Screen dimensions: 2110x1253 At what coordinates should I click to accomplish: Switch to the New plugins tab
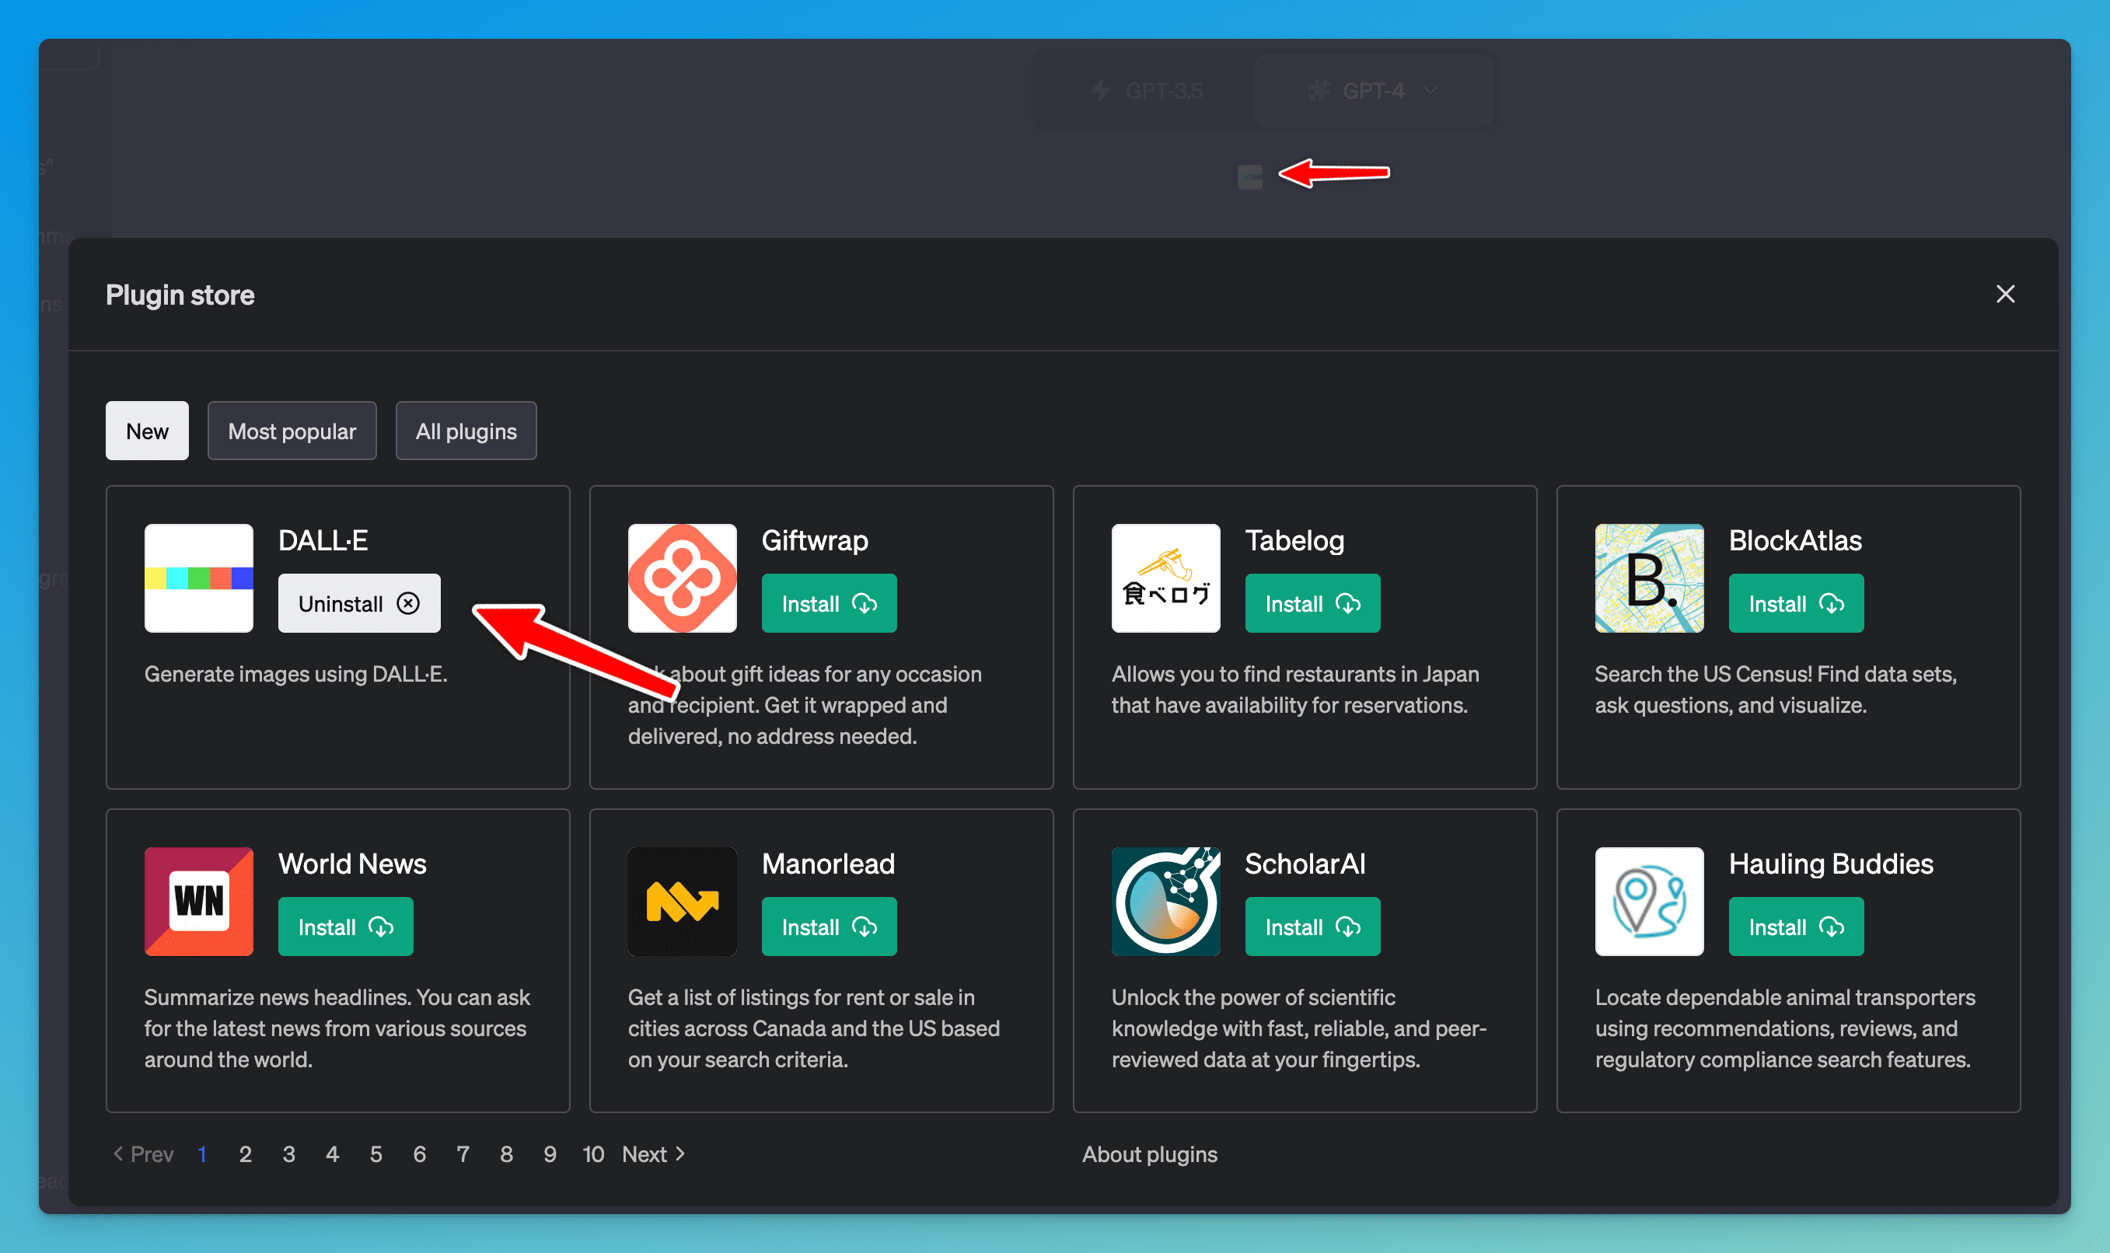pos(147,431)
